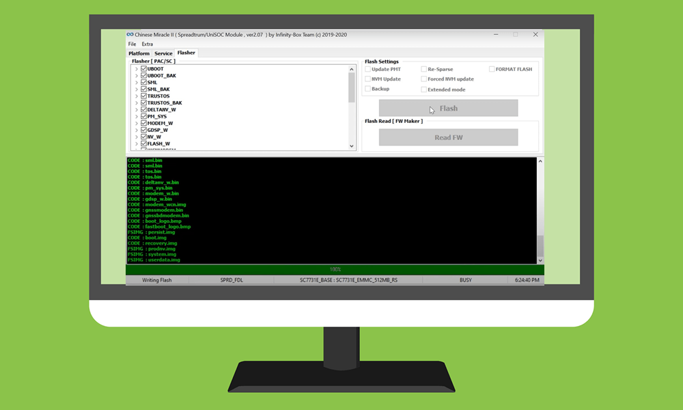Viewport: 683px width, 410px height.
Task: Expand the DELTANV_W tree node
Action: tap(137, 110)
